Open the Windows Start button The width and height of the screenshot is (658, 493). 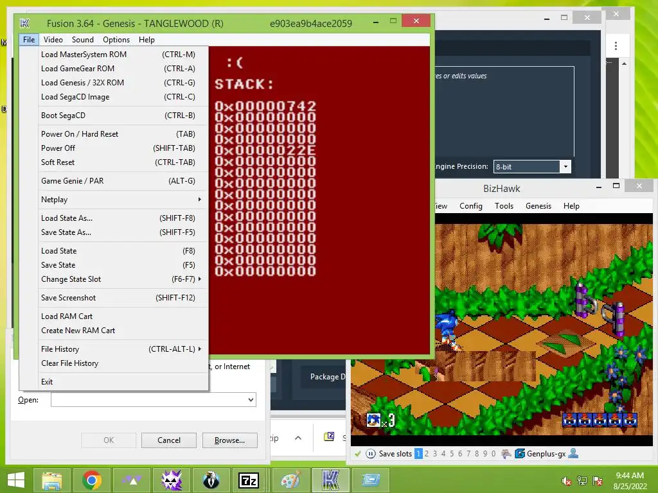tap(16, 480)
